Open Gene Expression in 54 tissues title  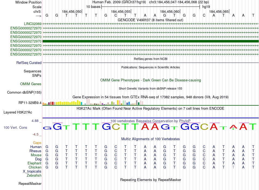pyautogui.click(x=150, y=97)
